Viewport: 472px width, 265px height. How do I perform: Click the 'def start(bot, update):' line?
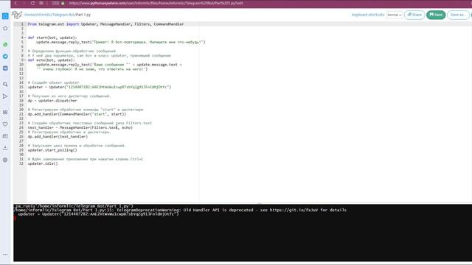pyautogui.click(x=52, y=38)
